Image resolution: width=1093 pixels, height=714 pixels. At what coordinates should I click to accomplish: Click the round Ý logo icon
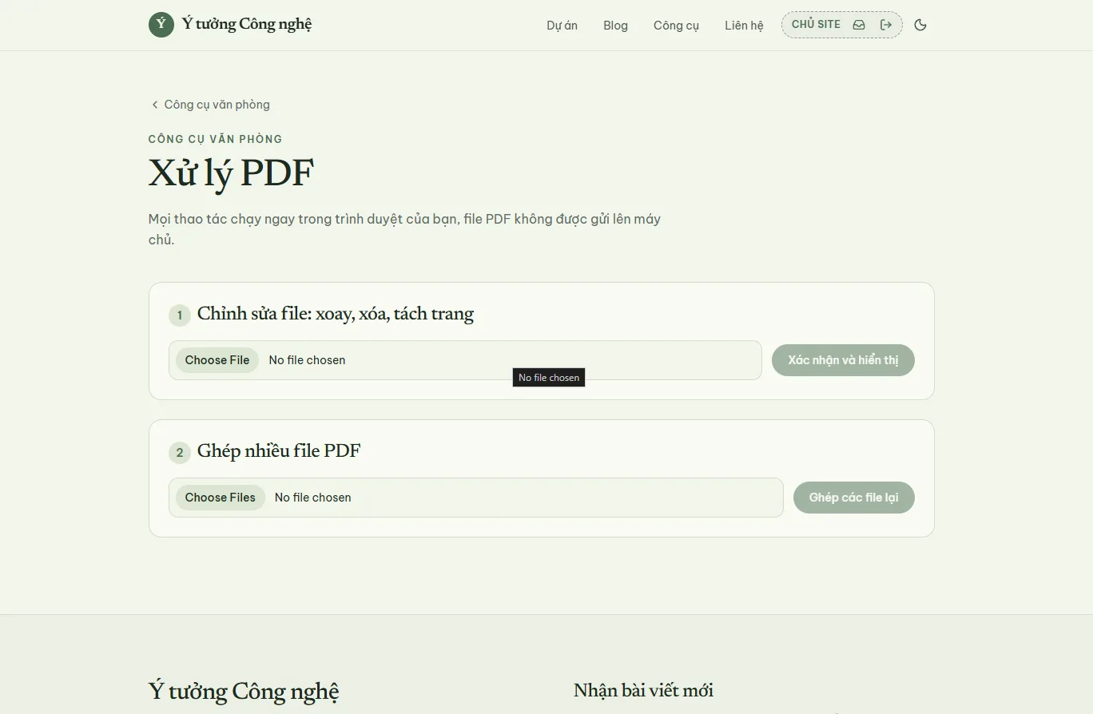161,25
